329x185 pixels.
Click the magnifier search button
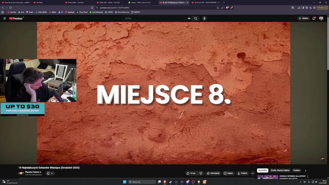[196, 18]
